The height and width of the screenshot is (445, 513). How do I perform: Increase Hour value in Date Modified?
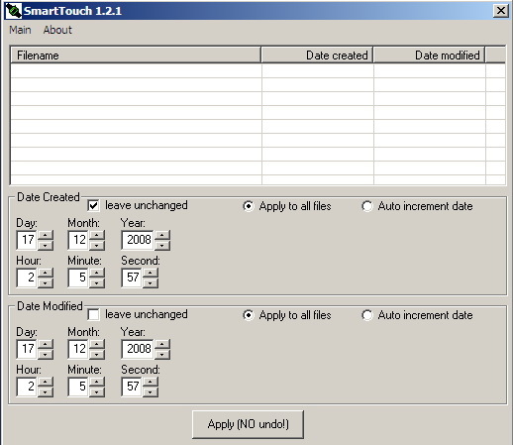[x=46, y=382]
